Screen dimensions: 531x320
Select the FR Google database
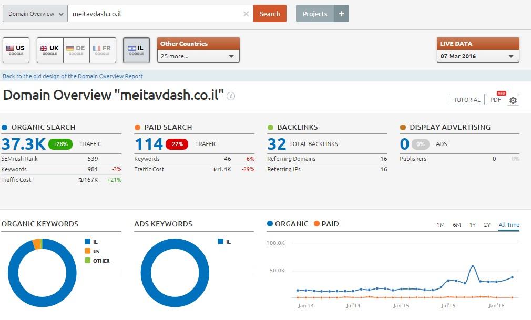[103, 50]
